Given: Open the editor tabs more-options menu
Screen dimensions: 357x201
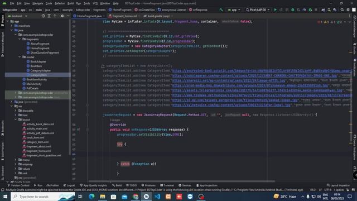Looking at the screenshot, I should tap(350, 16).
